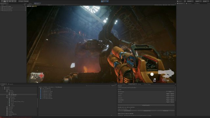210x118 pixels.
Task: Click the Stats button in Game view
Action: tap(169, 5)
